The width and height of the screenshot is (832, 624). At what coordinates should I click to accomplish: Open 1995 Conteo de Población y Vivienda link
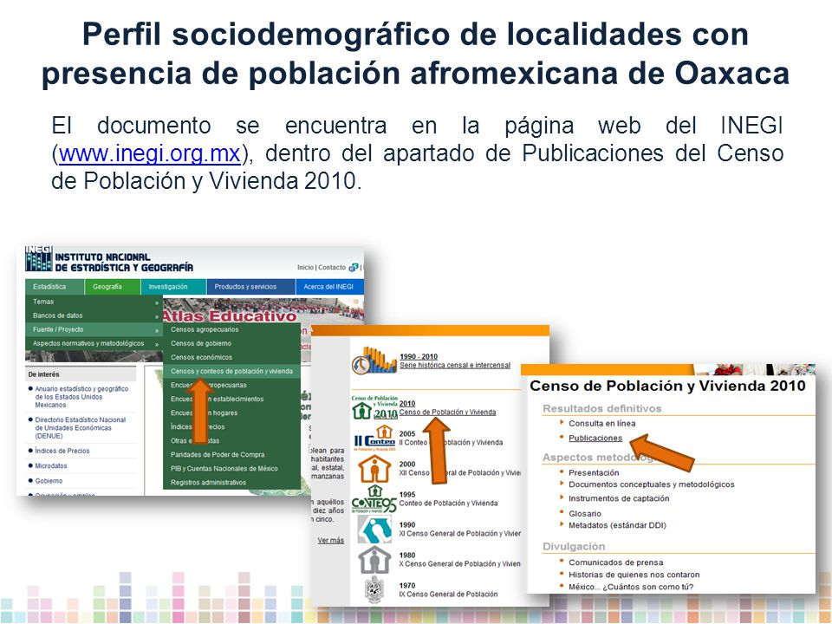point(448,503)
